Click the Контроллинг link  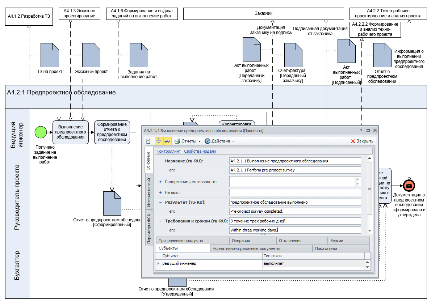click(168, 151)
